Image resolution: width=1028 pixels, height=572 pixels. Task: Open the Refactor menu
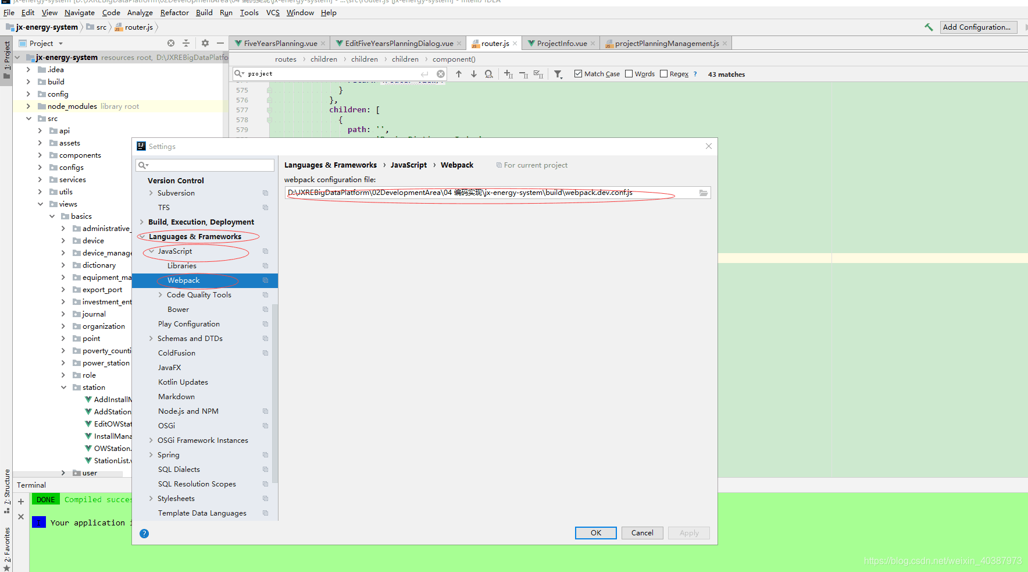(x=174, y=13)
